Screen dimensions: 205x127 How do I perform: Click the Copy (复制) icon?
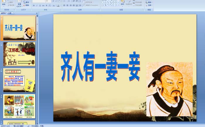pos(8,2)
